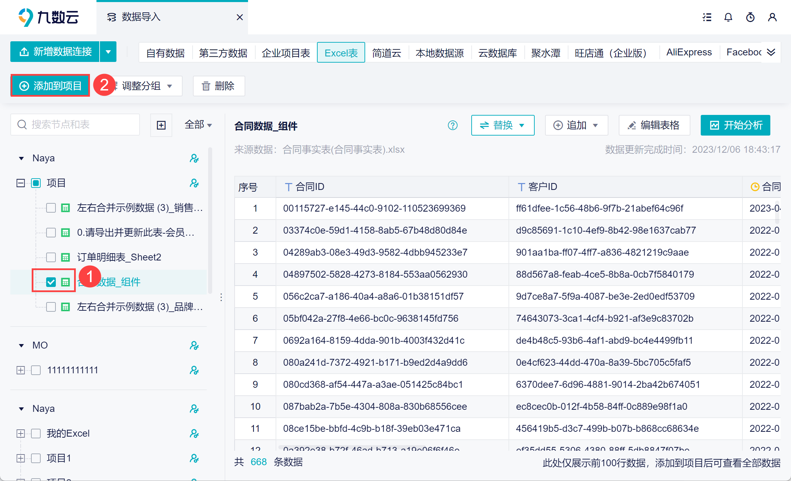Click the left tree panel scrollbar
791x481 pixels.
pos(210,220)
